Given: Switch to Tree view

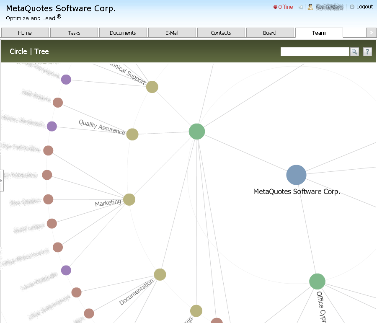Looking at the screenshot, I should pyautogui.click(x=41, y=52).
